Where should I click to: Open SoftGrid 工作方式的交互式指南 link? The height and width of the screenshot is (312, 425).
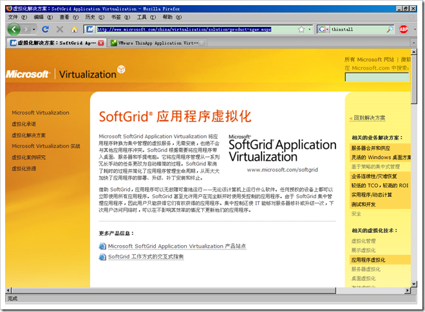click(x=146, y=257)
